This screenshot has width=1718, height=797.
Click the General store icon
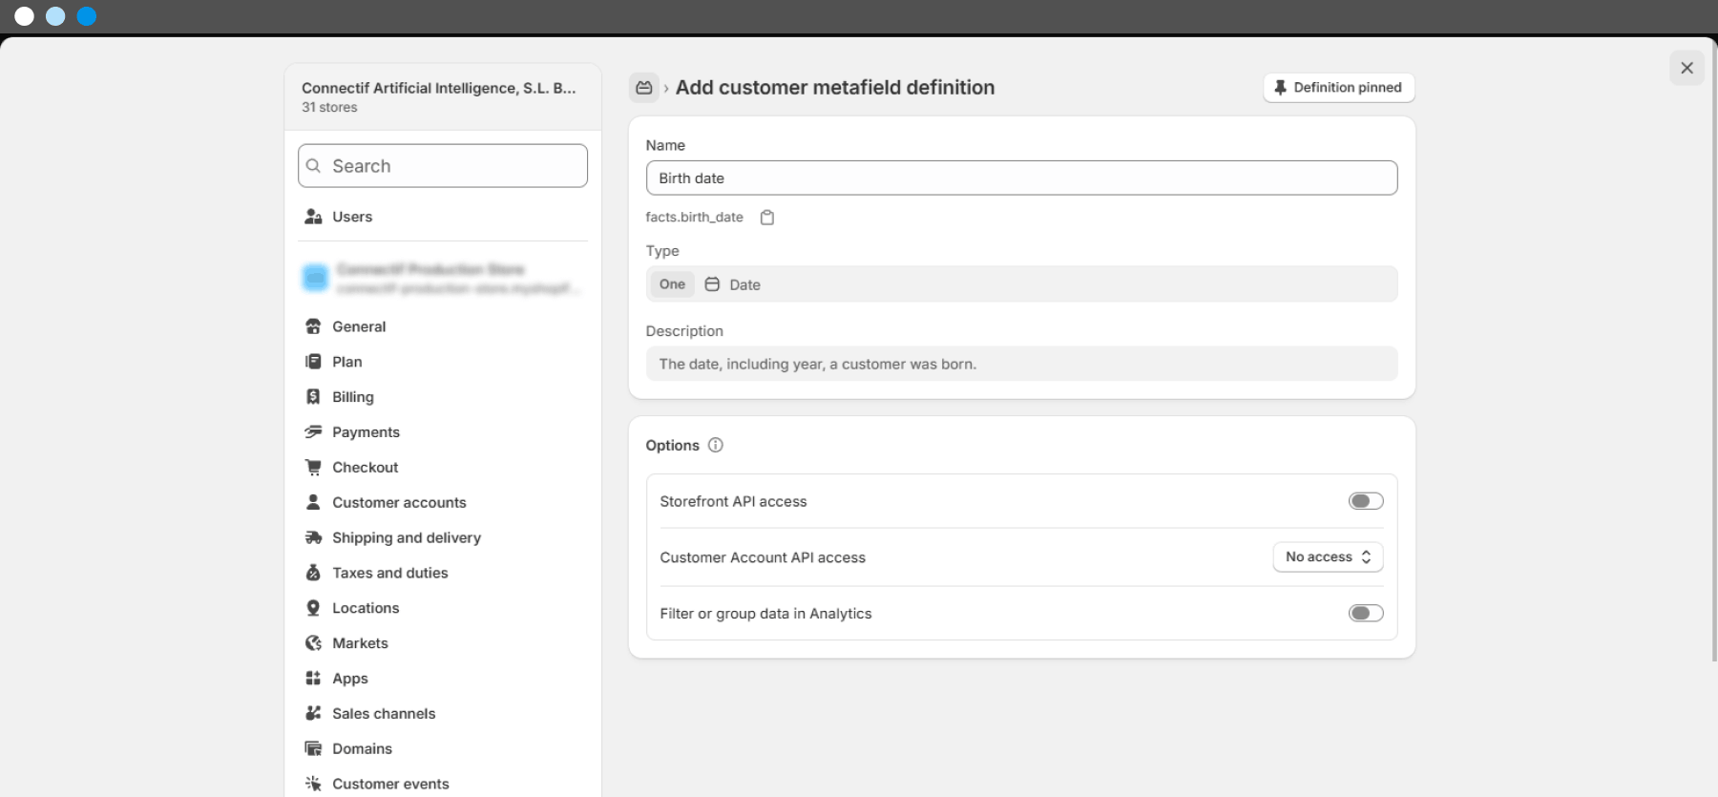click(x=313, y=326)
